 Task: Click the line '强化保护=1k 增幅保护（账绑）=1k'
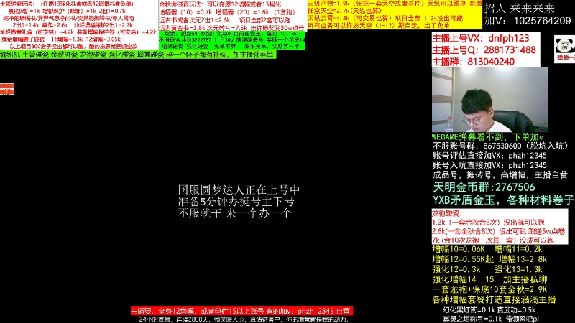[66, 11]
